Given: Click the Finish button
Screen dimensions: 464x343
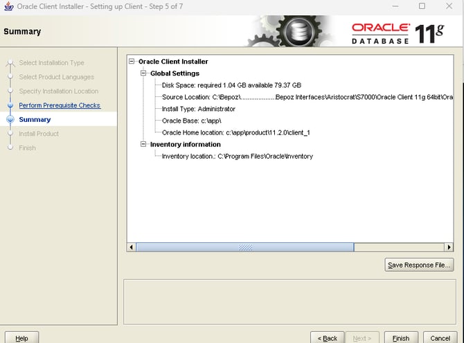Looking at the screenshot, I should 401,337.
